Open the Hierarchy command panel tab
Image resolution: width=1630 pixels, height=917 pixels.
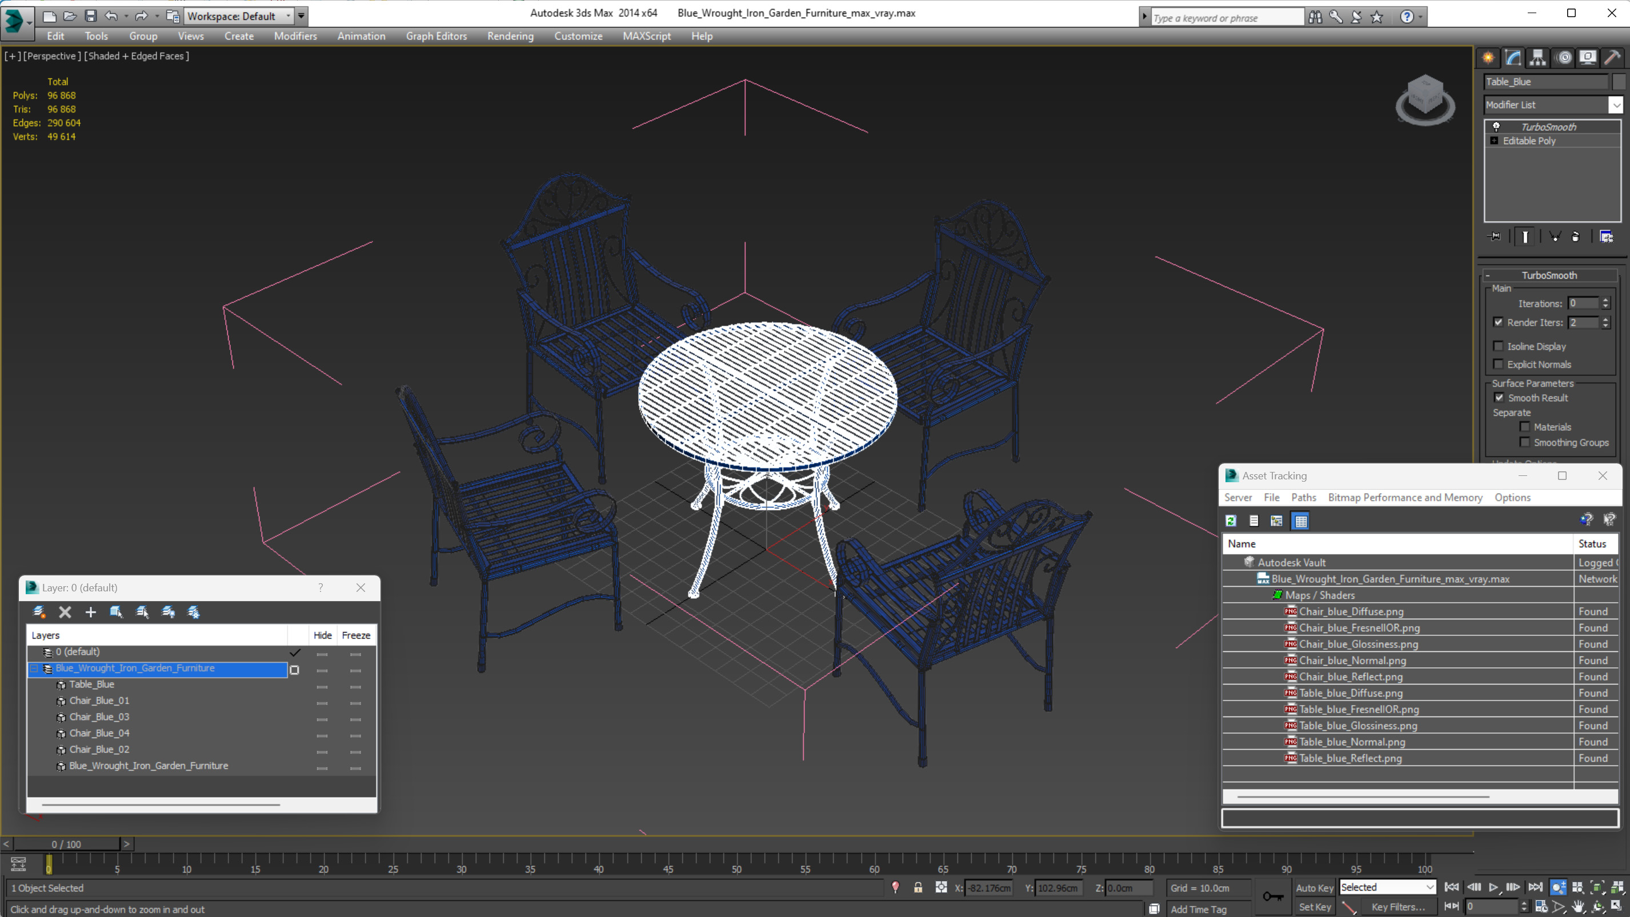[x=1537, y=58]
